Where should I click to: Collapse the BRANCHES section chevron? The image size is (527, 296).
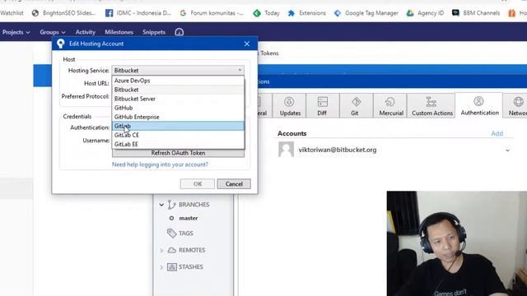click(x=161, y=205)
